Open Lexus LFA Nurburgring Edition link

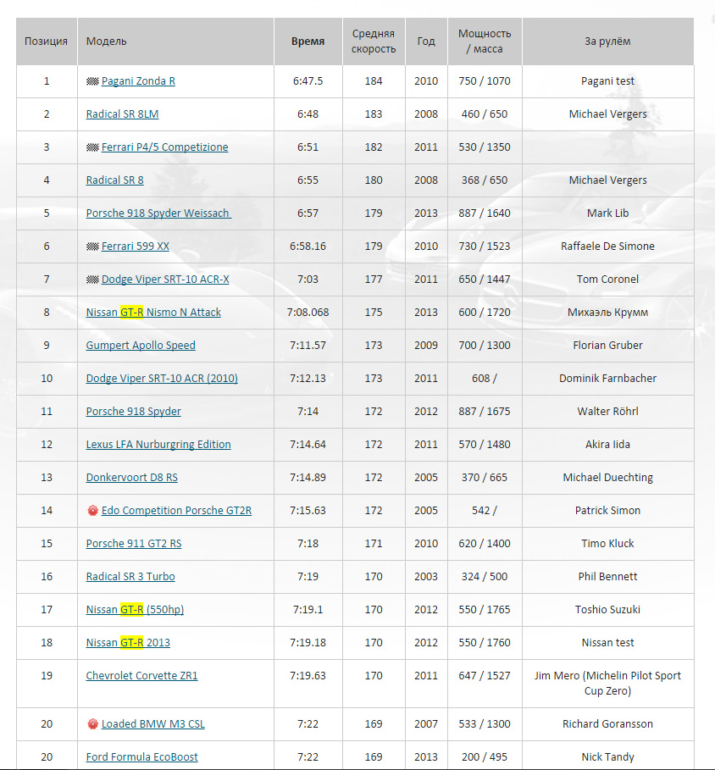[158, 445]
